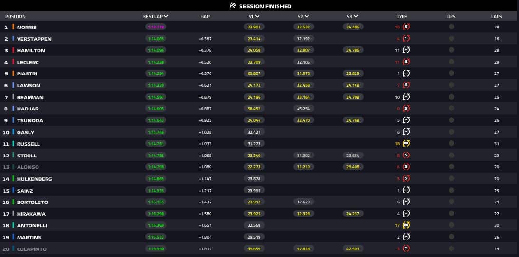Click Hadjar's soft tyre icon

click(x=406, y=109)
